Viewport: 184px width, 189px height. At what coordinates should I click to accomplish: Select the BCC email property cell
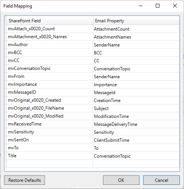[x=136, y=53]
